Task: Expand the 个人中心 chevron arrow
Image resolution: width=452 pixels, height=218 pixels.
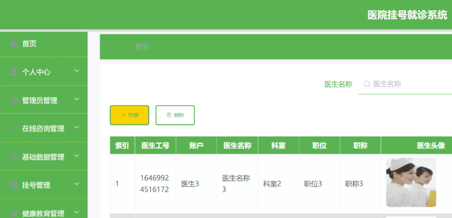Action: [x=77, y=71]
